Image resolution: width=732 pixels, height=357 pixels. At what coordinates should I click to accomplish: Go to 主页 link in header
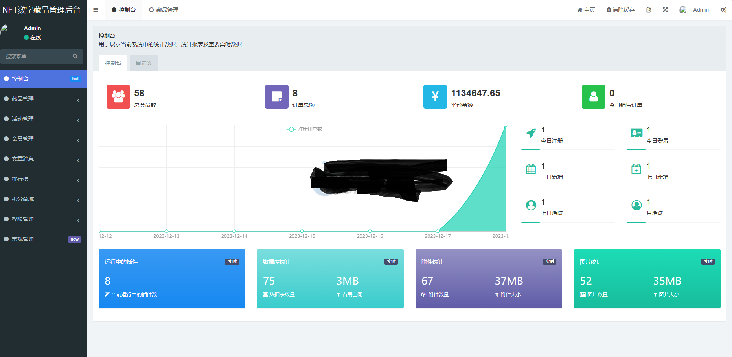click(x=586, y=10)
